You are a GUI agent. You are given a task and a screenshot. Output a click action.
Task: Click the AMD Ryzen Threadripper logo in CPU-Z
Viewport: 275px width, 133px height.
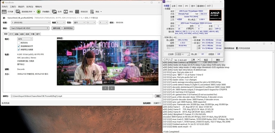pyautogui.click(x=215, y=15)
